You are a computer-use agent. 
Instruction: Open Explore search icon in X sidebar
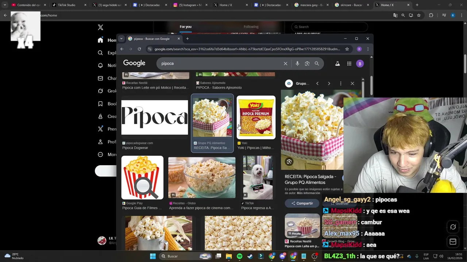point(100,53)
